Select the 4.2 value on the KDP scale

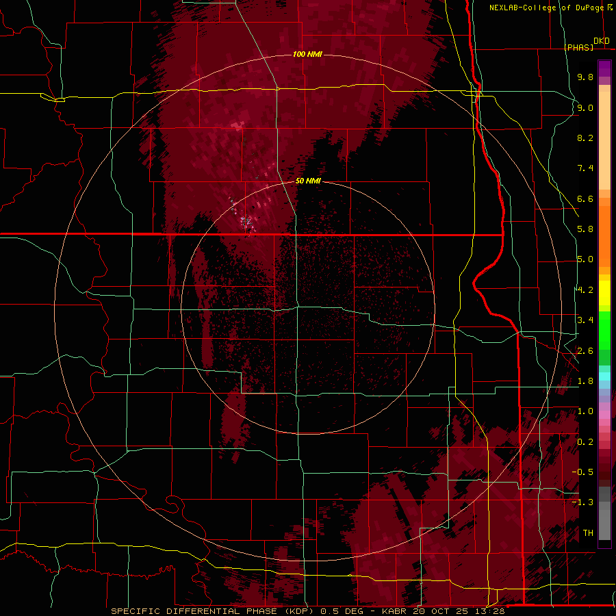coord(585,290)
